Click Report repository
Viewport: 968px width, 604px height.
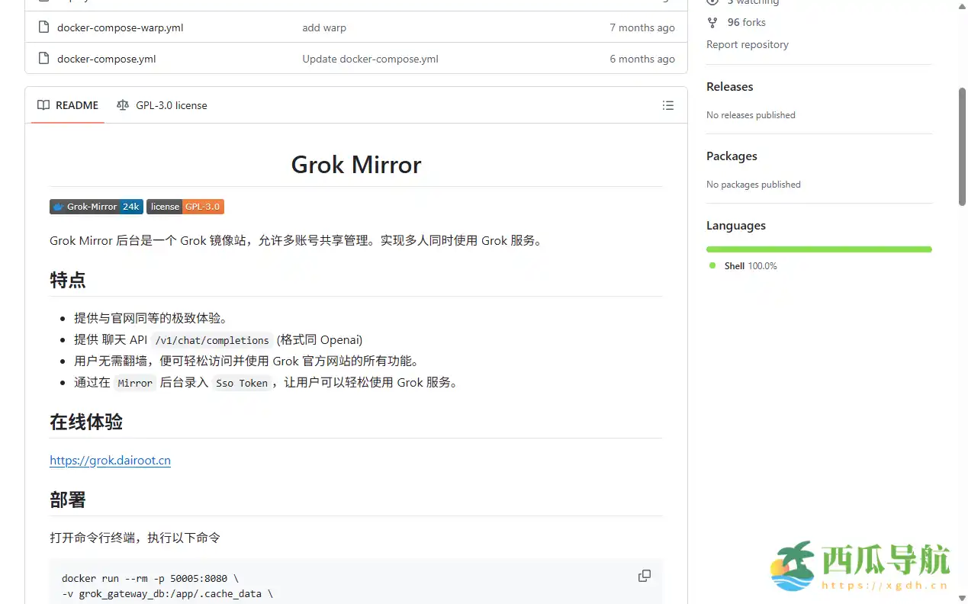tap(747, 44)
